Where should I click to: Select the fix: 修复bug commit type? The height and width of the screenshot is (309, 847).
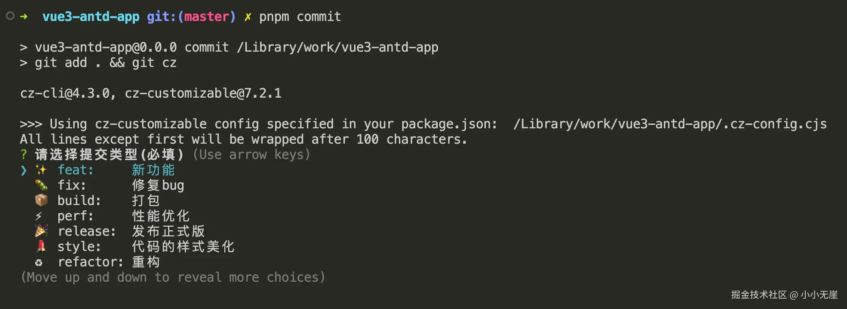[120, 185]
